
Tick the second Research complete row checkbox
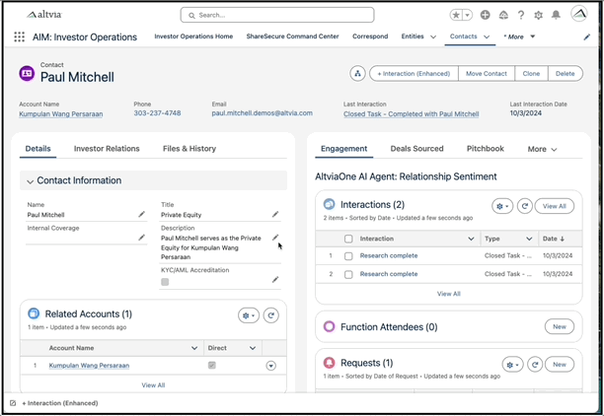click(x=348, y=274)
